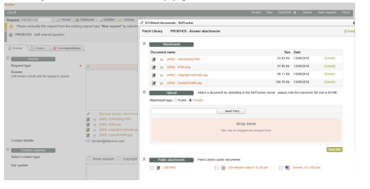Open image icon for 435shading.PNG in attachments dialog
370x189 pixels.
click(x=154, y=59)
